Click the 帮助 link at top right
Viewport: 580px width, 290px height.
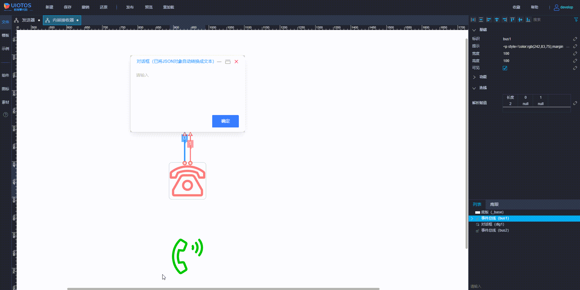pyautogui.click(x=535, y=7)
